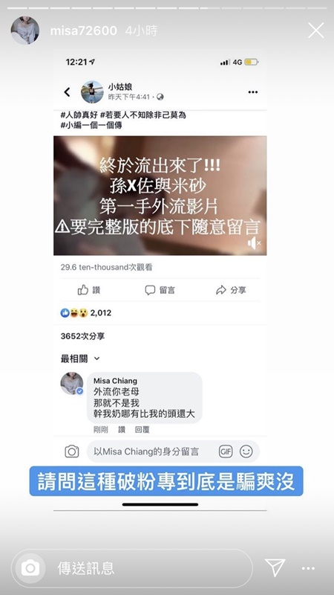Image resolution: width=334 pixels, height=595 pixels.
Task: Play the leaked video thumbnail
Action: (160, 196)
